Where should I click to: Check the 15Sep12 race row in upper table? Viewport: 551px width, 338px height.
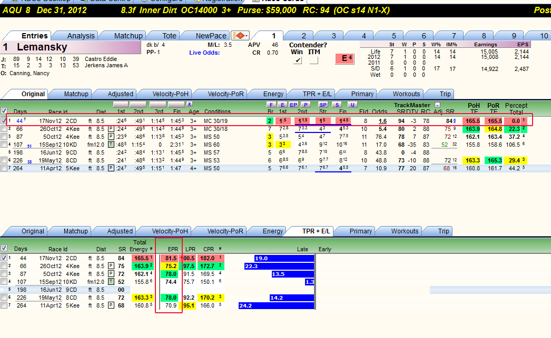(x=4, y=145)
